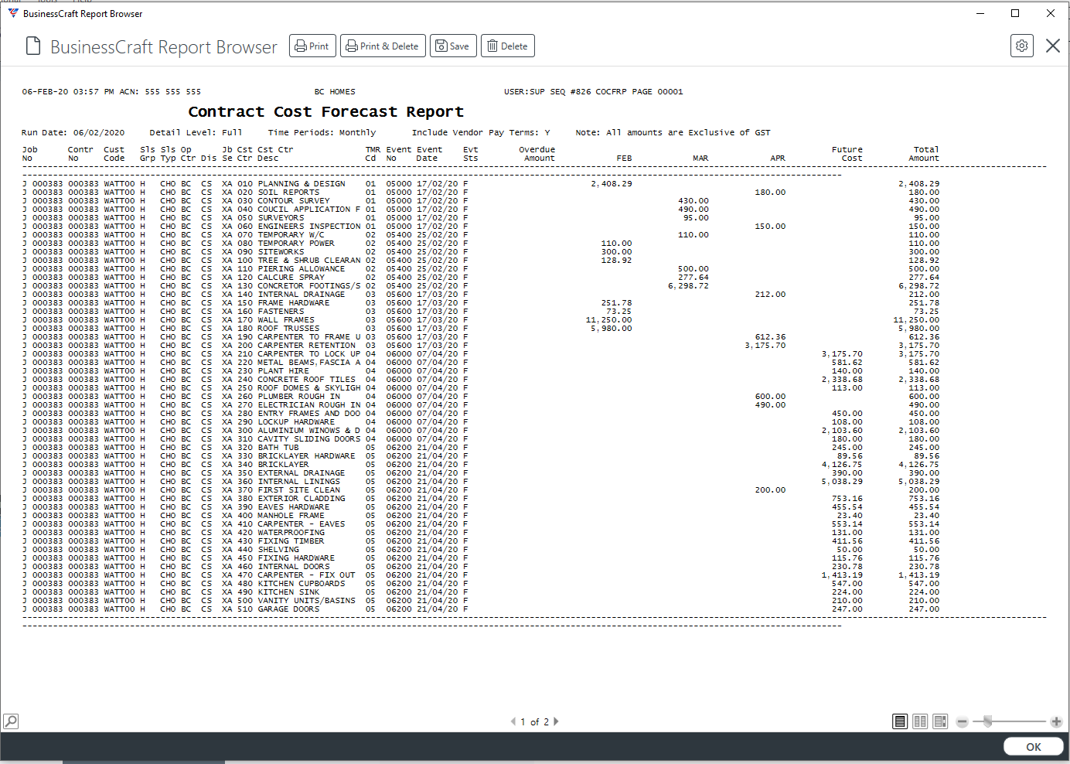1070x764 pixels.
Task: Click the 'FIRST SITE CLEAN' description
Action: (x=298, y=490)
